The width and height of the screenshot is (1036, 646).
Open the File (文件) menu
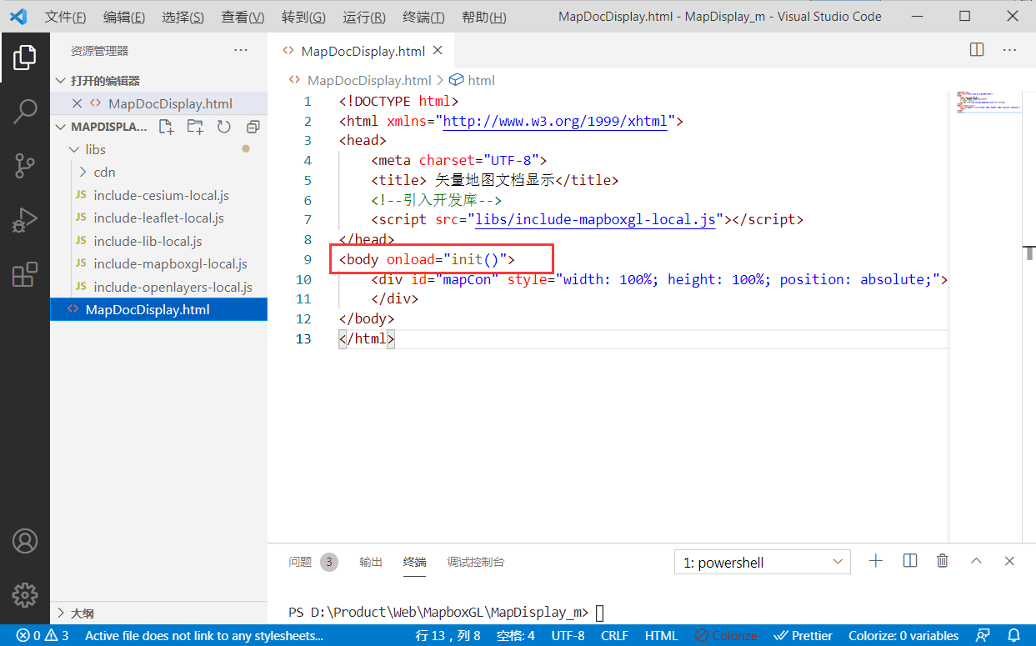point(65,18)
